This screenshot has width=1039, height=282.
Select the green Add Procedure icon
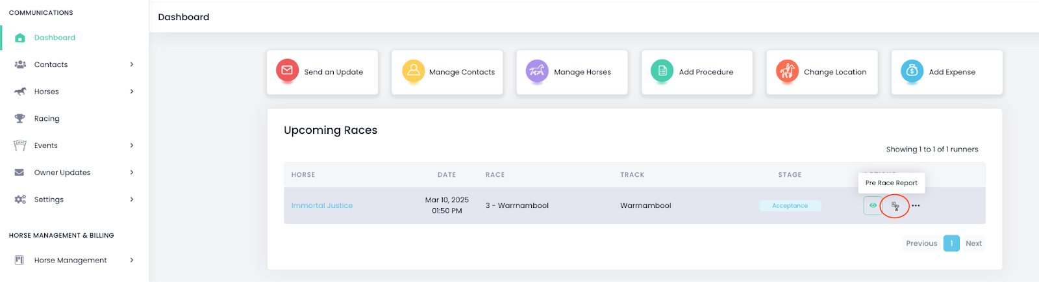(662, 70)
